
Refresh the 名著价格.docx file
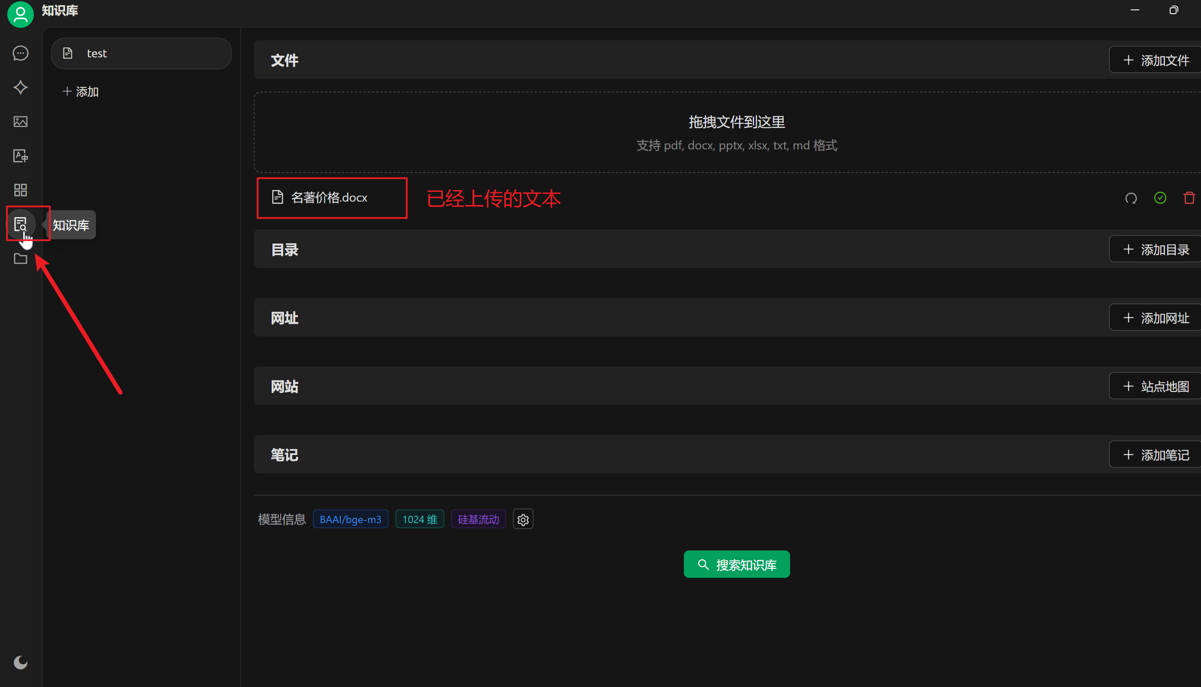point(1131,198)
